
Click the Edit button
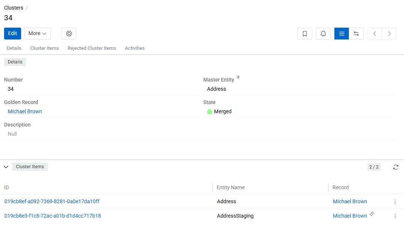13,34
